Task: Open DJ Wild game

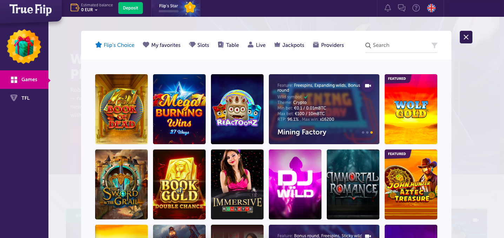Action: pyautogui.click(x=295, y=184)
